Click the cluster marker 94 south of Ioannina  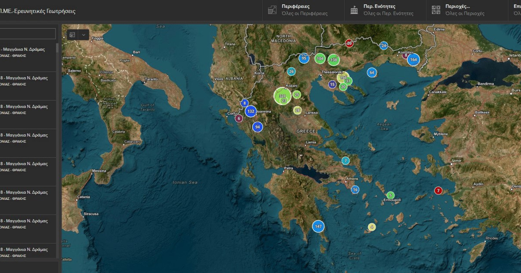pyautogui.click(x=257, y=127)
